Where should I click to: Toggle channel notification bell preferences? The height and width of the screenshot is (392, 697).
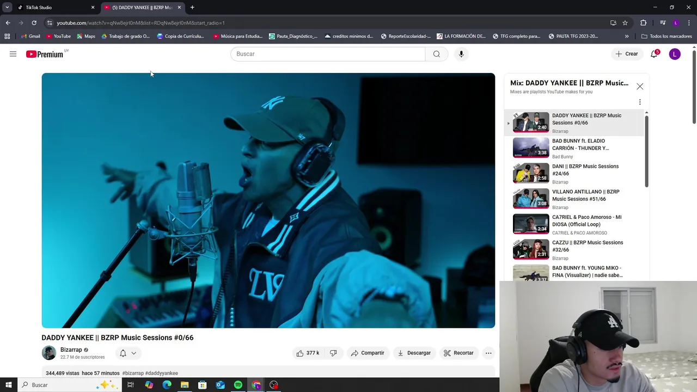pyautogui.click(x=128, y=353)
